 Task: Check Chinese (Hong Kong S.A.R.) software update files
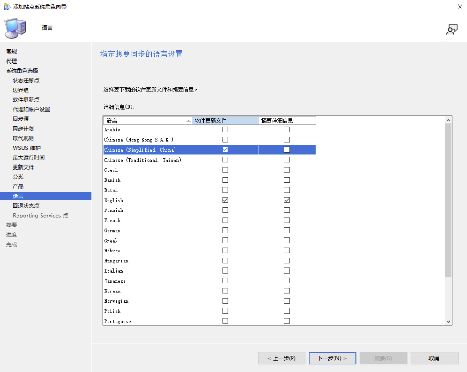225,139
